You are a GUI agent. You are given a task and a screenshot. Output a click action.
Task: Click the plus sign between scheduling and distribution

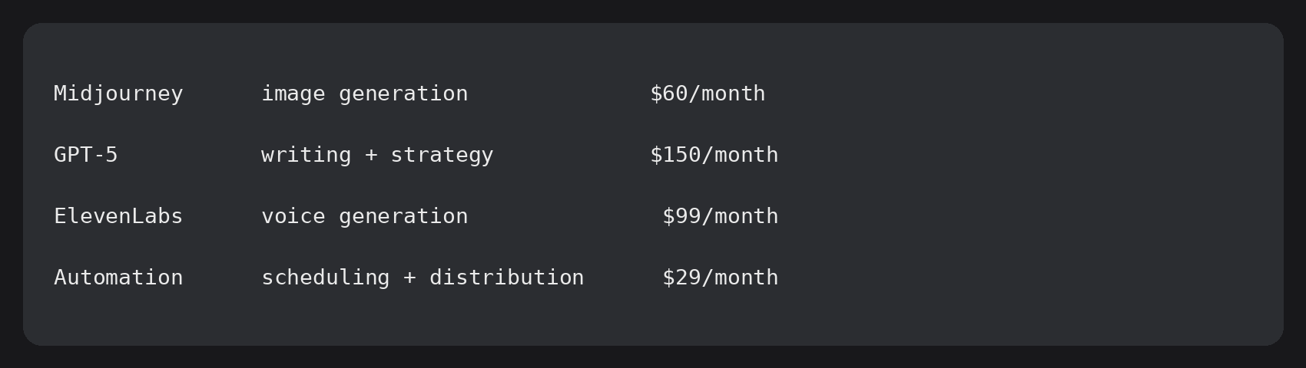click(x=409, y=278)
